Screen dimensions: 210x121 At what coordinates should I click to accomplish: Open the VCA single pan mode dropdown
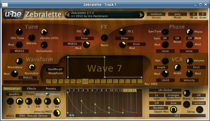pyautogui.click(x=161, y=67)
